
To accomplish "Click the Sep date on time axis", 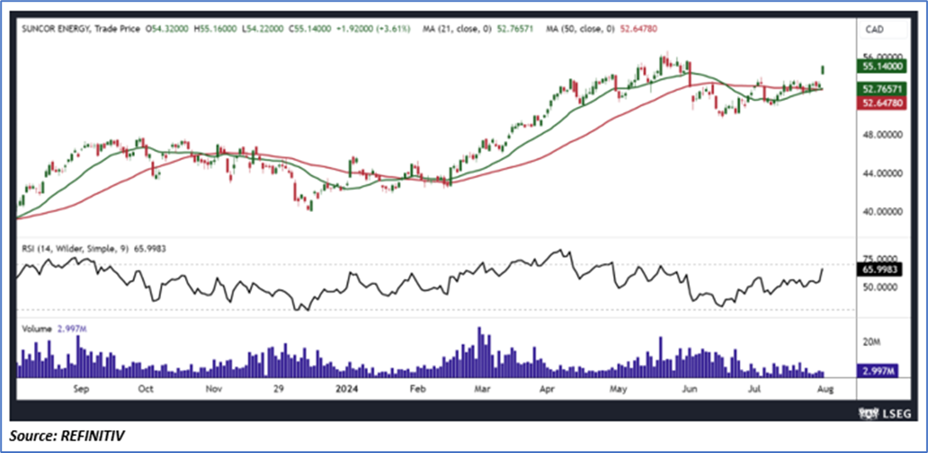I will pos(81,389).
